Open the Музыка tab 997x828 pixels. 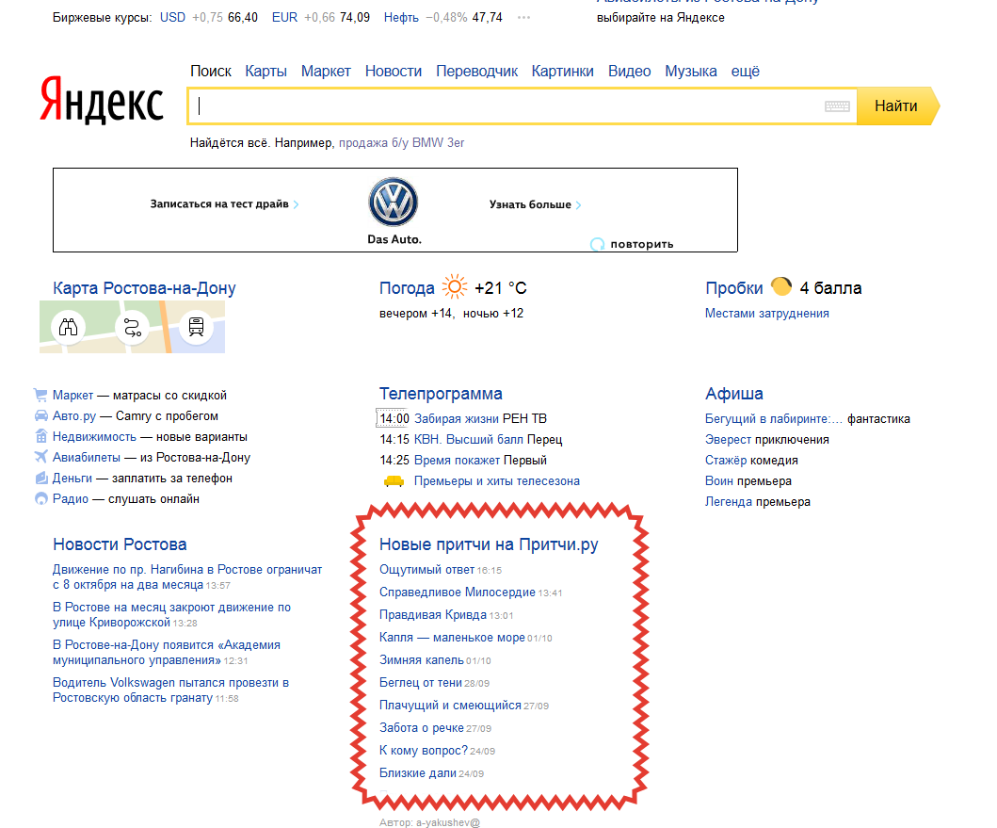(690, 72)
